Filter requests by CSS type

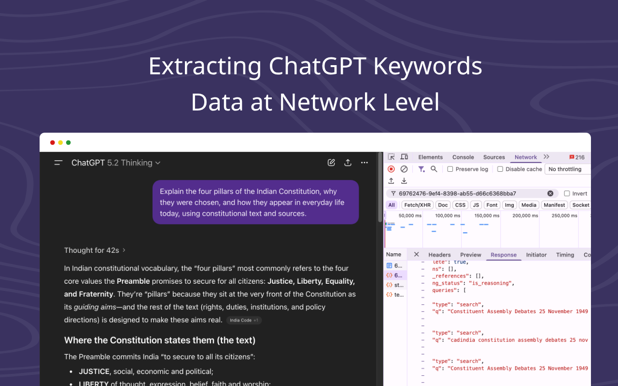(461, 205)
